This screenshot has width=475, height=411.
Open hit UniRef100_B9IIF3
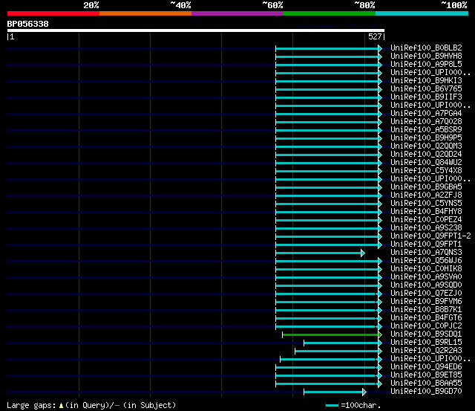point(426,97)
